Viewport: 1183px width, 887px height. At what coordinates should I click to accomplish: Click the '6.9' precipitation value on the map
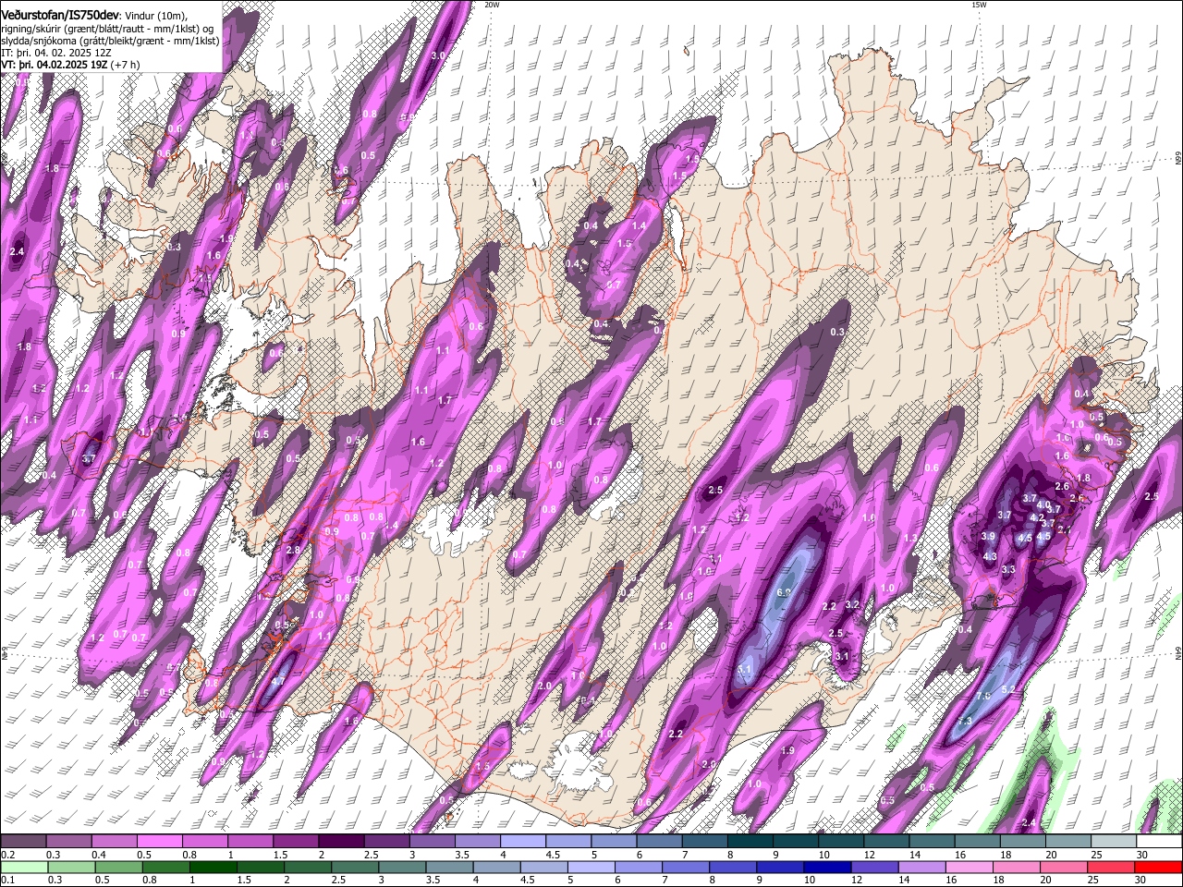coord(785,592)
